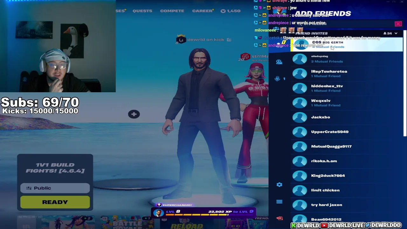This screenshot has width=407, height=229.
Task: Click the READY button
Action: point(55,202)
